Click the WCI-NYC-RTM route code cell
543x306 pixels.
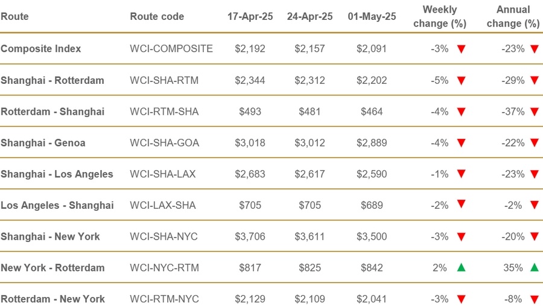tap(164, 268)
